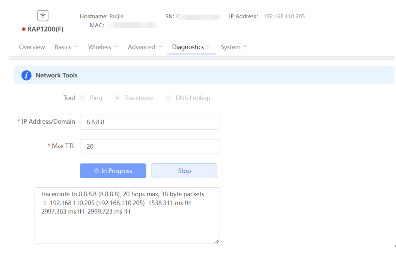
Task: Stop the running traceroute
Action: 184,171
